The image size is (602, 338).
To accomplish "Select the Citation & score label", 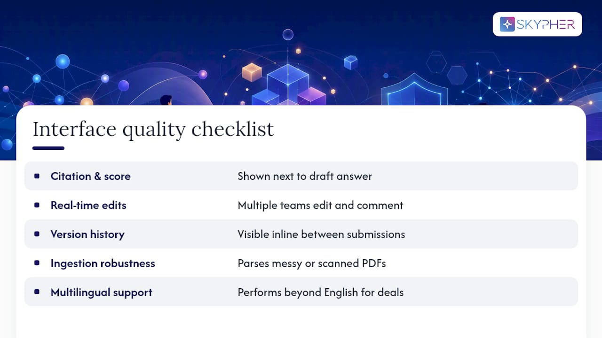I will point(91,176).
